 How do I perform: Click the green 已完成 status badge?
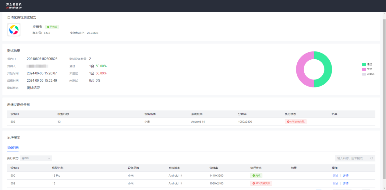[52, 27]
